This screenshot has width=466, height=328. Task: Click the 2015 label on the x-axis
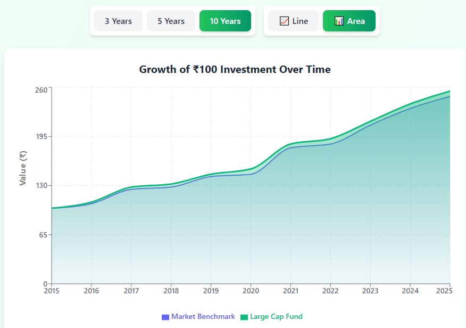(x=52, y=291)
